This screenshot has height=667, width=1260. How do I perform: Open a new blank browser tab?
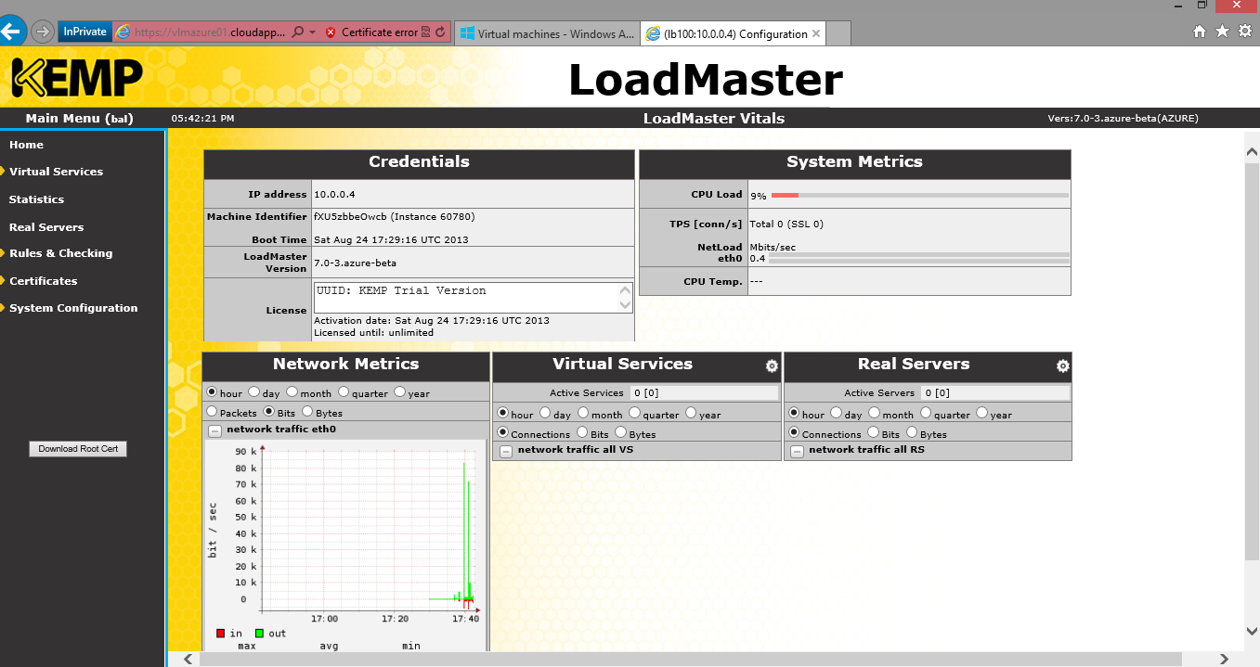[x=838, y=33]
